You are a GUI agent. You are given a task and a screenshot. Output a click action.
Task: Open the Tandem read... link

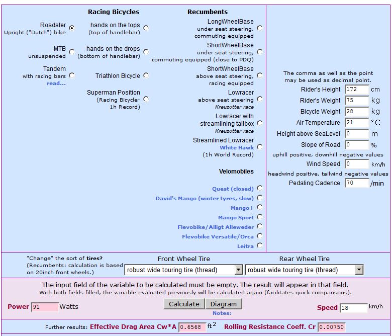point(56,83)
